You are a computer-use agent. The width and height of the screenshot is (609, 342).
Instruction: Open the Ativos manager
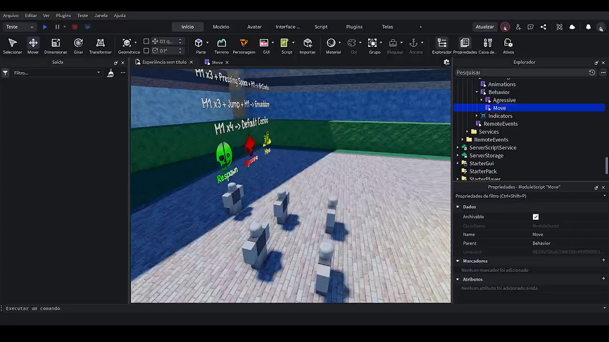[508, 45]
